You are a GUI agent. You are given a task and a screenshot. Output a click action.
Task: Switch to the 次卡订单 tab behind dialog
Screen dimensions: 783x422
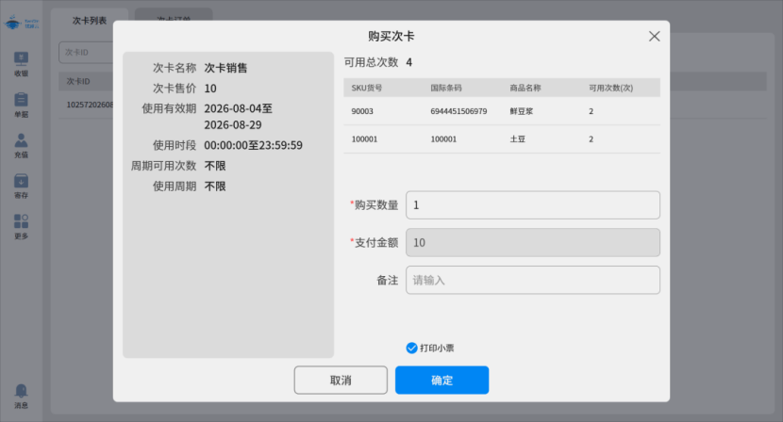pyautogui.click(x=174, y=14)
